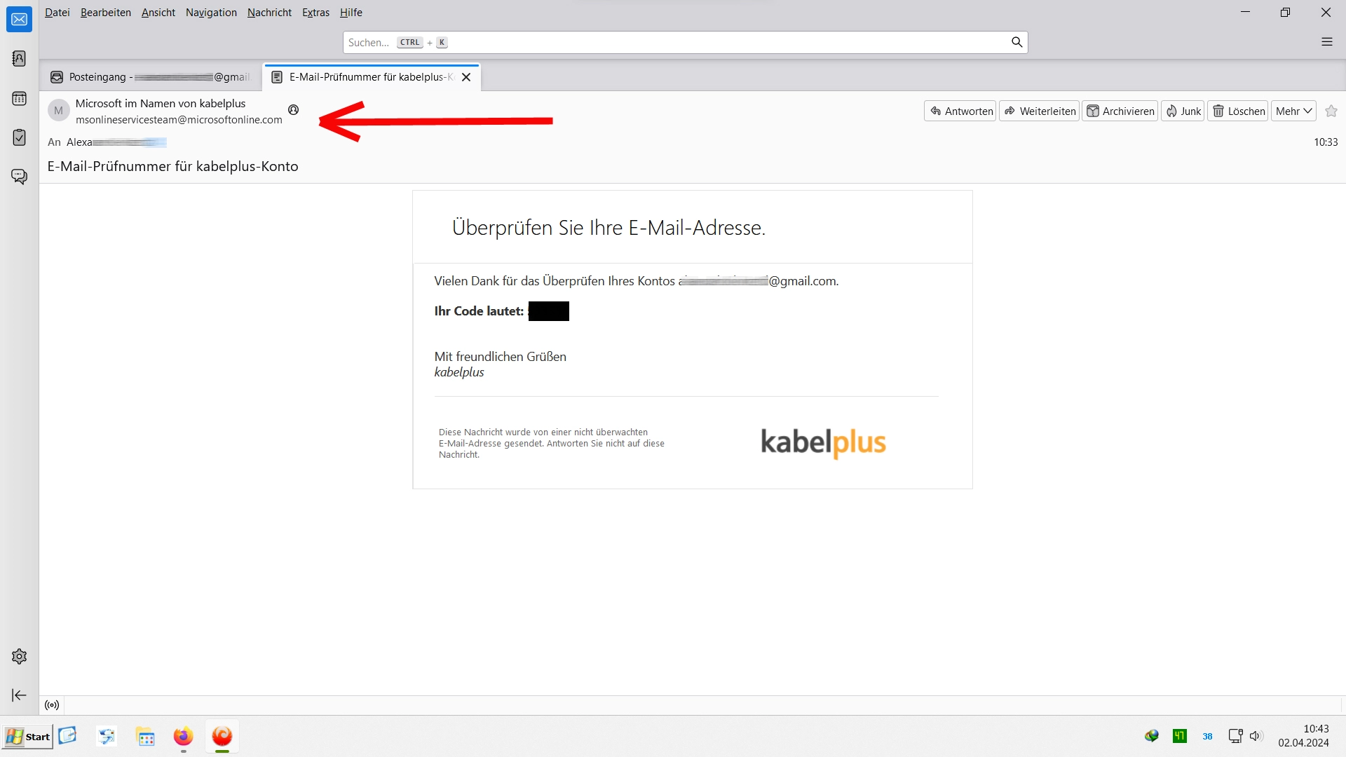This screenshot has width=1346, height=757.
Task: Click the heading Überprüfen Sie Ihre E-Mail-Adresse
Action: pyautogui.click(x=609, y=228)
